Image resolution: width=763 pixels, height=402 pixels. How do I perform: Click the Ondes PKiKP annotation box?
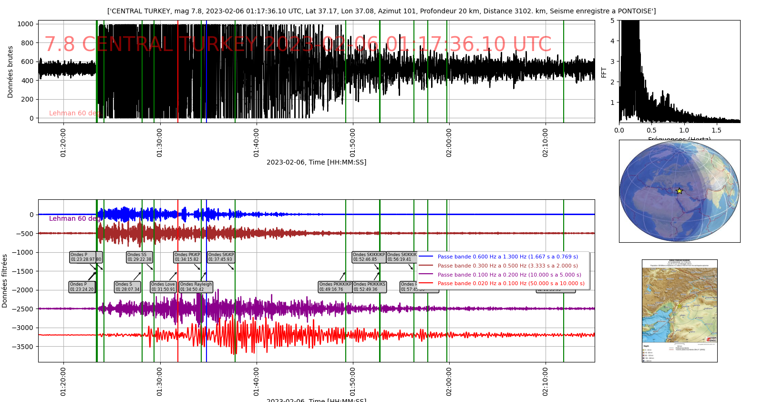[x=187, y=257]
